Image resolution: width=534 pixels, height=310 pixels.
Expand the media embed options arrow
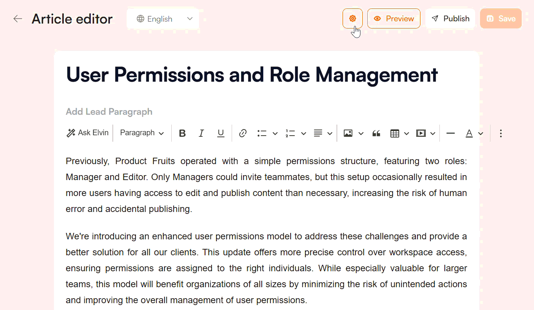pos(433,133)
